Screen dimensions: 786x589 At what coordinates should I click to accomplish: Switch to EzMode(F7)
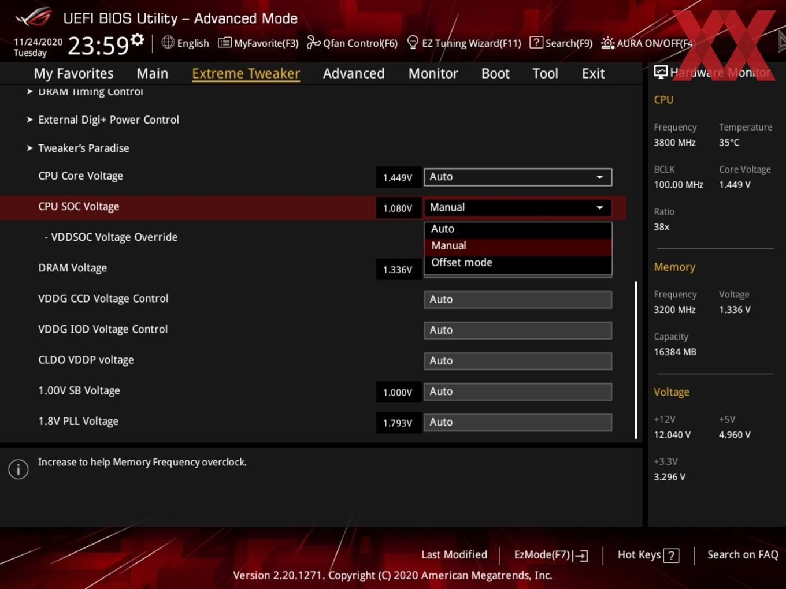pos(550,555)
